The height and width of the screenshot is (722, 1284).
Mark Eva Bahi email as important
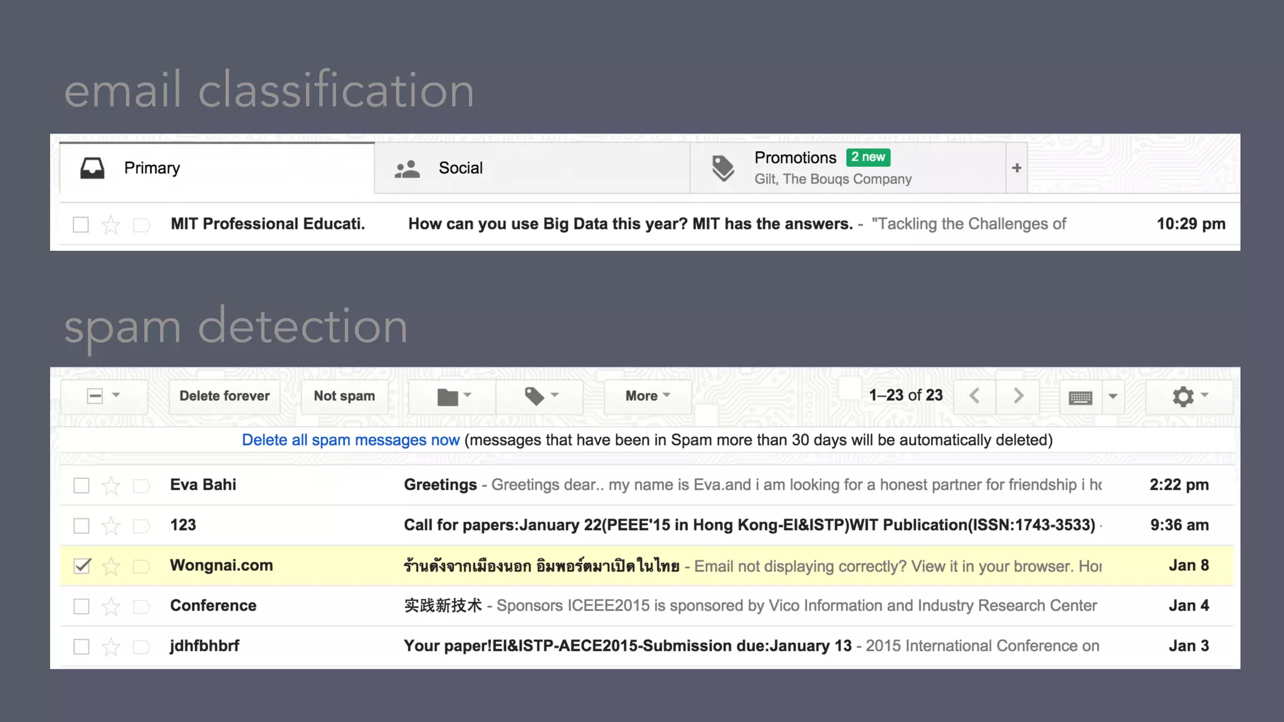tap(142, 486)
